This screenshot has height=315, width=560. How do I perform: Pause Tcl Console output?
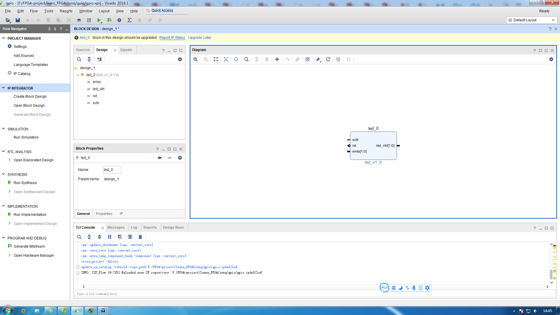point(110,237)
